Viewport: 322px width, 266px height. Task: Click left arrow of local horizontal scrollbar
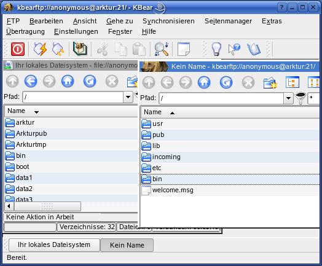click(x=9, y=206)
